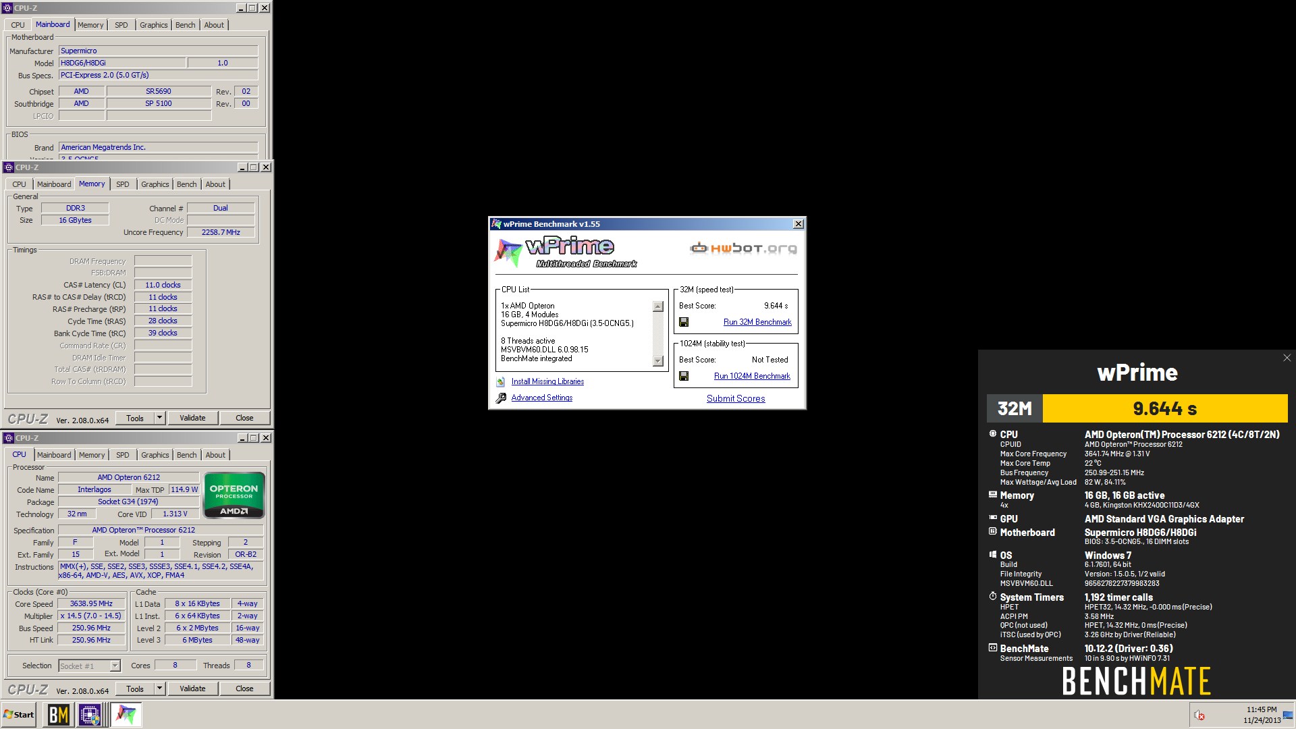The image size is (1296, 729).
Task: Click Validate in the Memory CPU-Z window
Action: 192,418
